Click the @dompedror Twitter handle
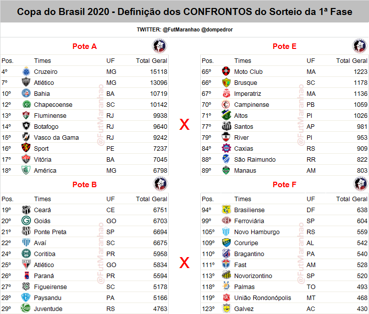The height and width of the screenshot is (314, 369). coord(217,29)
